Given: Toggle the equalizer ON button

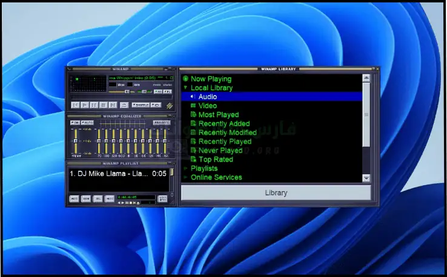Looking at the screenshot, I should click(x=74, y=122).
